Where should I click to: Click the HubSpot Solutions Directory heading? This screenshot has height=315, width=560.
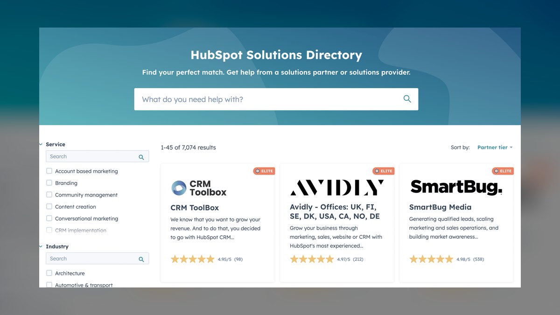(x=276, y=55)
